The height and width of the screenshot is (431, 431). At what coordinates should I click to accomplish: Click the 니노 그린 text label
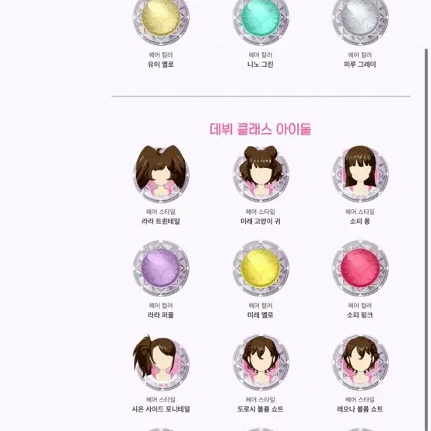261,65
